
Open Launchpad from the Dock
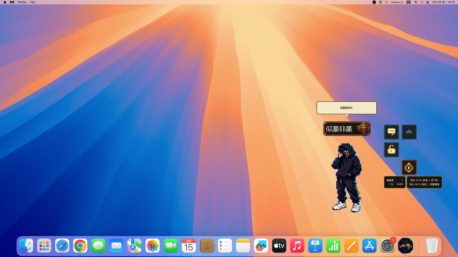tap(44, 246)
